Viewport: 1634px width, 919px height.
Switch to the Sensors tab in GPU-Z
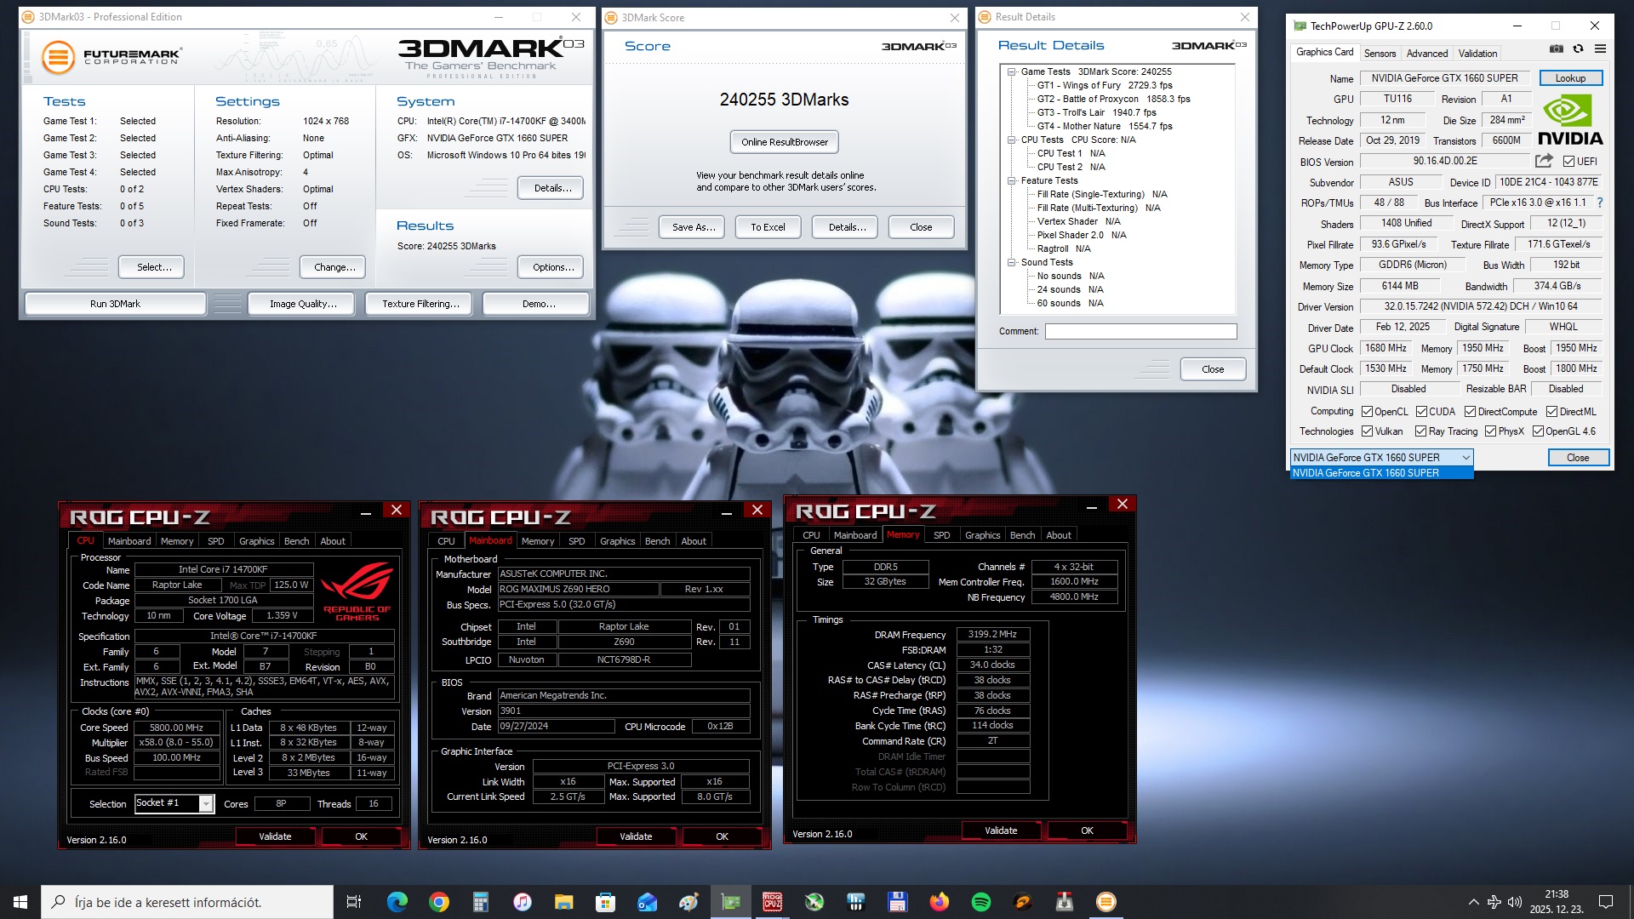pyautogui.click(x=1380, y=53)
